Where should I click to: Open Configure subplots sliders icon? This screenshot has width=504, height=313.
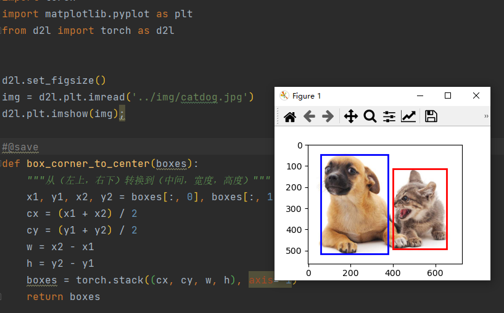click(x=389, y=116)
